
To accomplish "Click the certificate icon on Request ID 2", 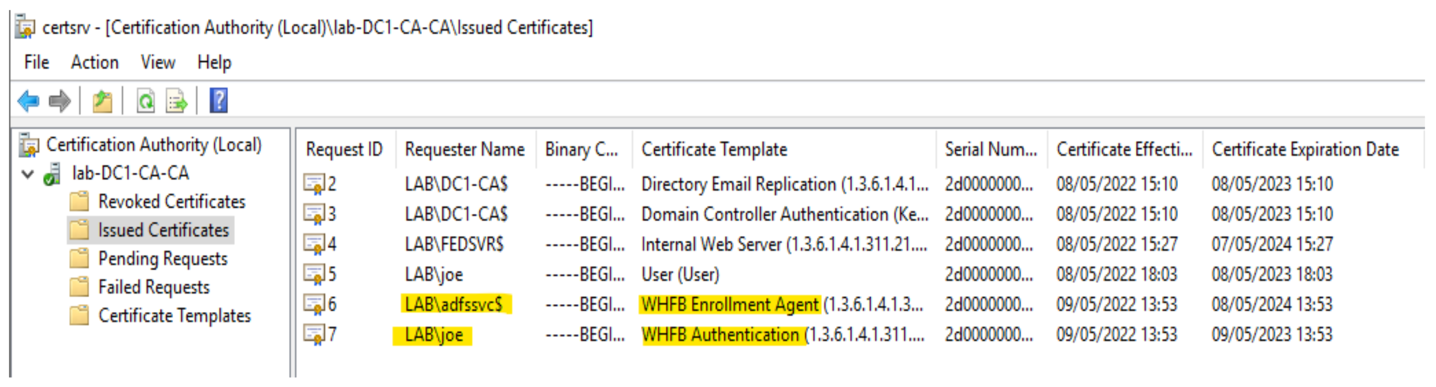I will click(x=315, y=183).
